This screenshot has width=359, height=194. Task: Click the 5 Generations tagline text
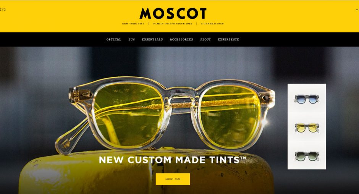click(212, 24)
